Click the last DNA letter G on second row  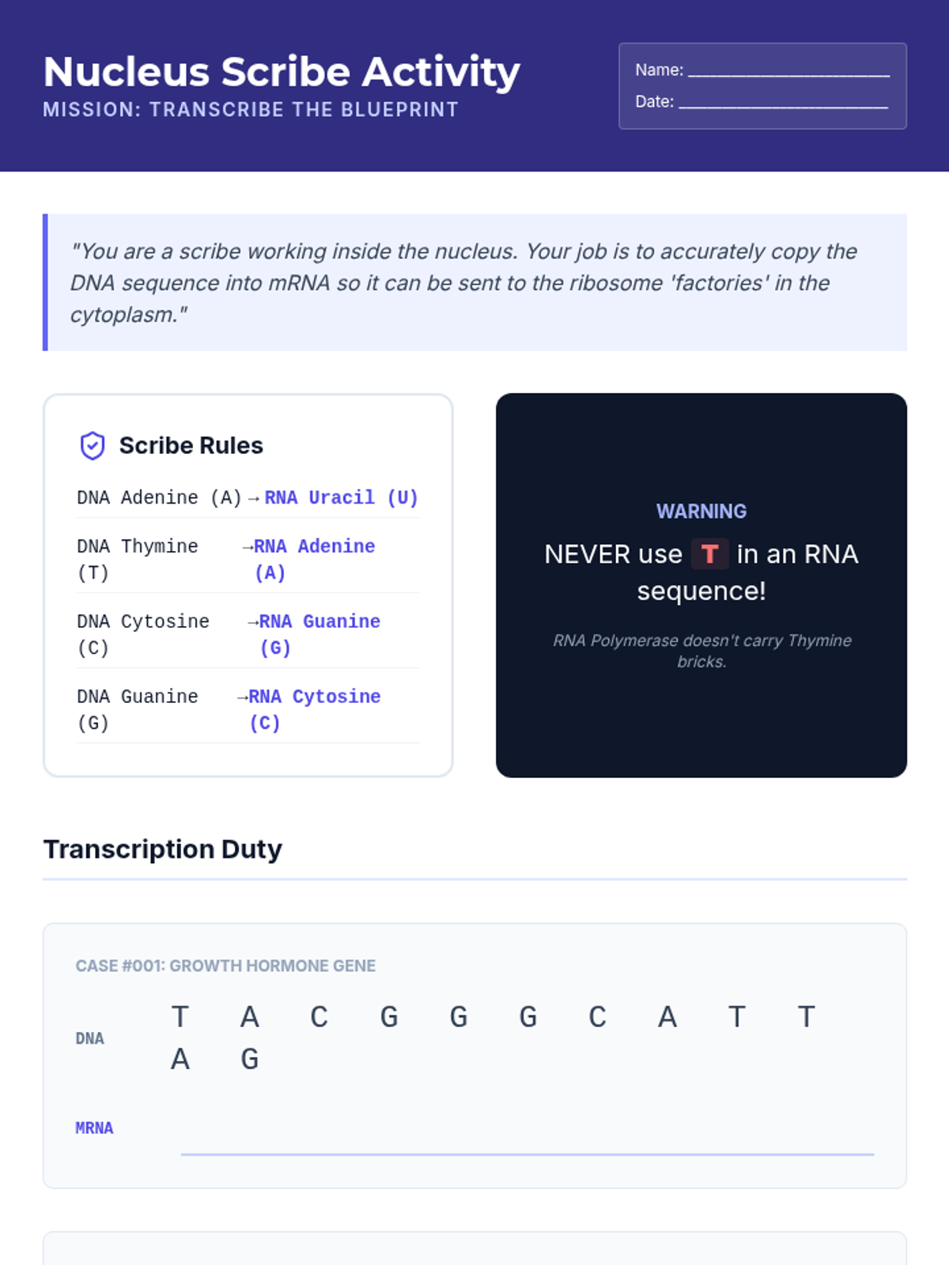click(x=250, y=1059)
